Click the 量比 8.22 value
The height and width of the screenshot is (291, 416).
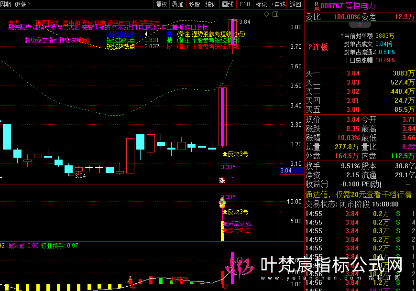(408, 147)
